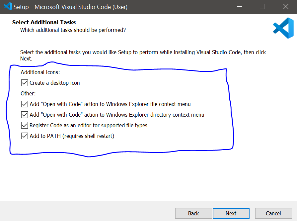Uncheck the Create a desktop icon checkbox
297x221 pixels.
click(x=25, y=83)
